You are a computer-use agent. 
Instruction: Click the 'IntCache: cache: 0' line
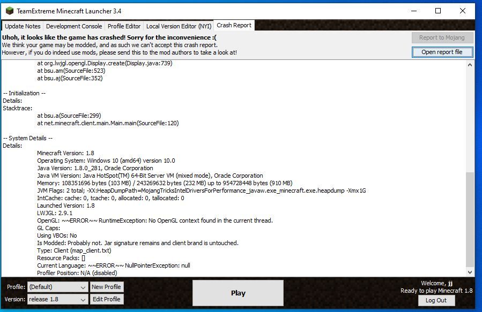(x=110, y=198)
